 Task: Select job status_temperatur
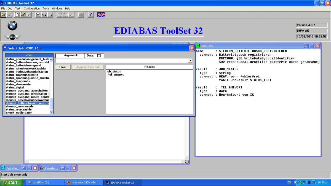(18, 81)
